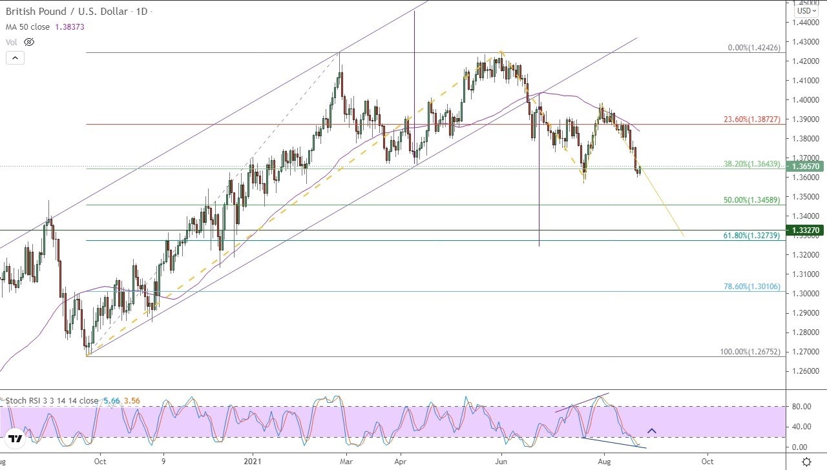Click the 2021 label on time axis
Image resolution: width=827 pixels, height=470 pixels.
coord(251,462)
